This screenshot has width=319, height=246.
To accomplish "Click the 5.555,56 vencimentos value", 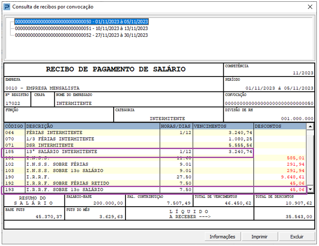I will [240, 145].
